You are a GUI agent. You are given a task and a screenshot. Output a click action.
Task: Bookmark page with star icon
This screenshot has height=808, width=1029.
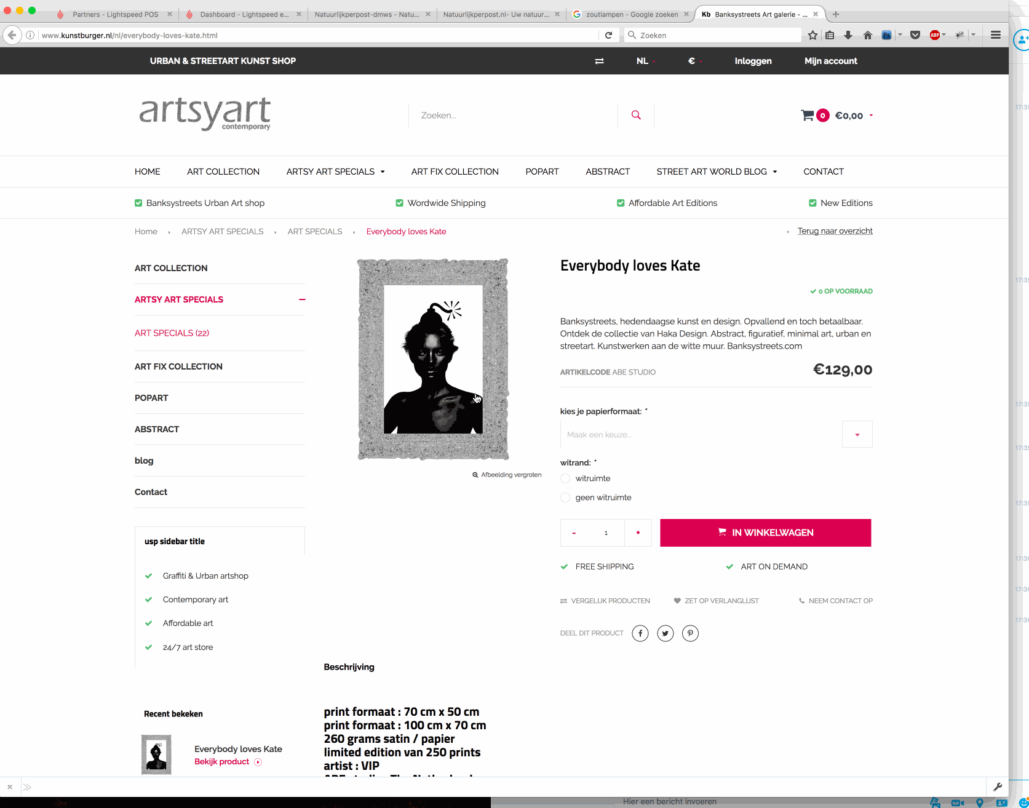[812, 35]
